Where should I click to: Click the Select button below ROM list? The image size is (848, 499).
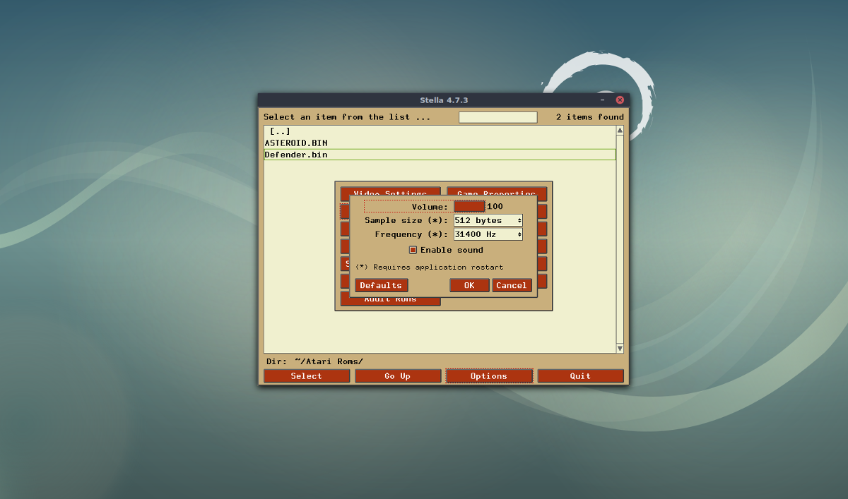coord(307,376)
